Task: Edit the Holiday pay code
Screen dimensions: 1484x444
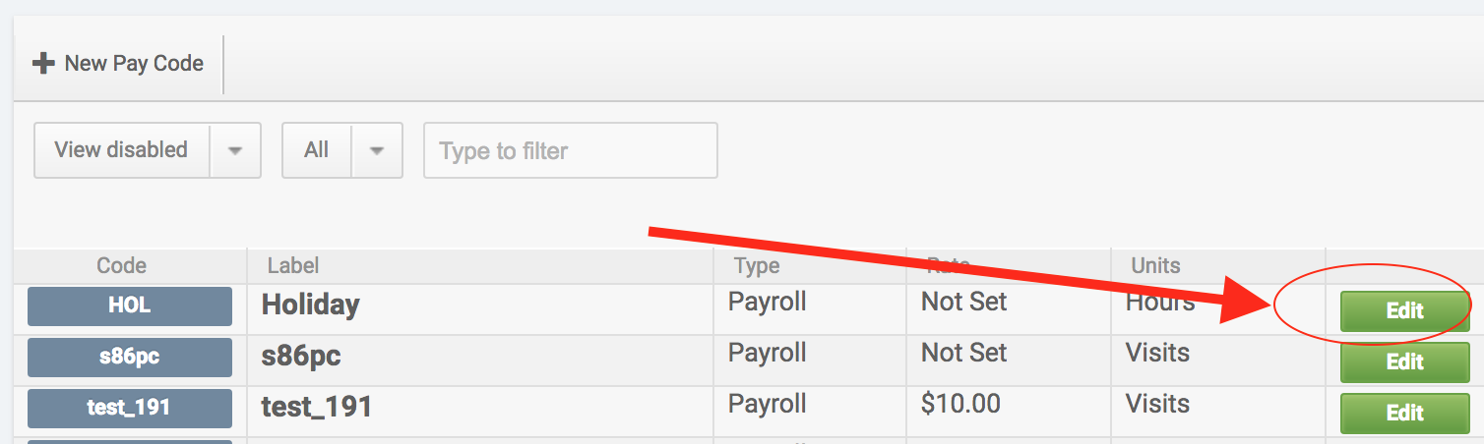Action: coord(1404,310)
